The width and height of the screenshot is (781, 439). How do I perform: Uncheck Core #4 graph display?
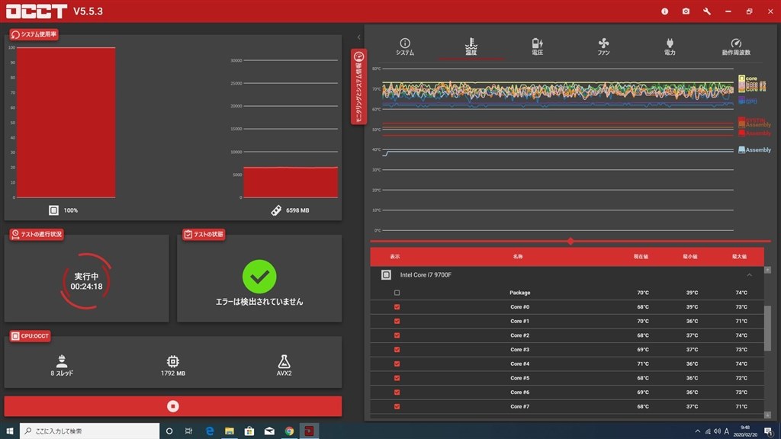coord(397,364)
